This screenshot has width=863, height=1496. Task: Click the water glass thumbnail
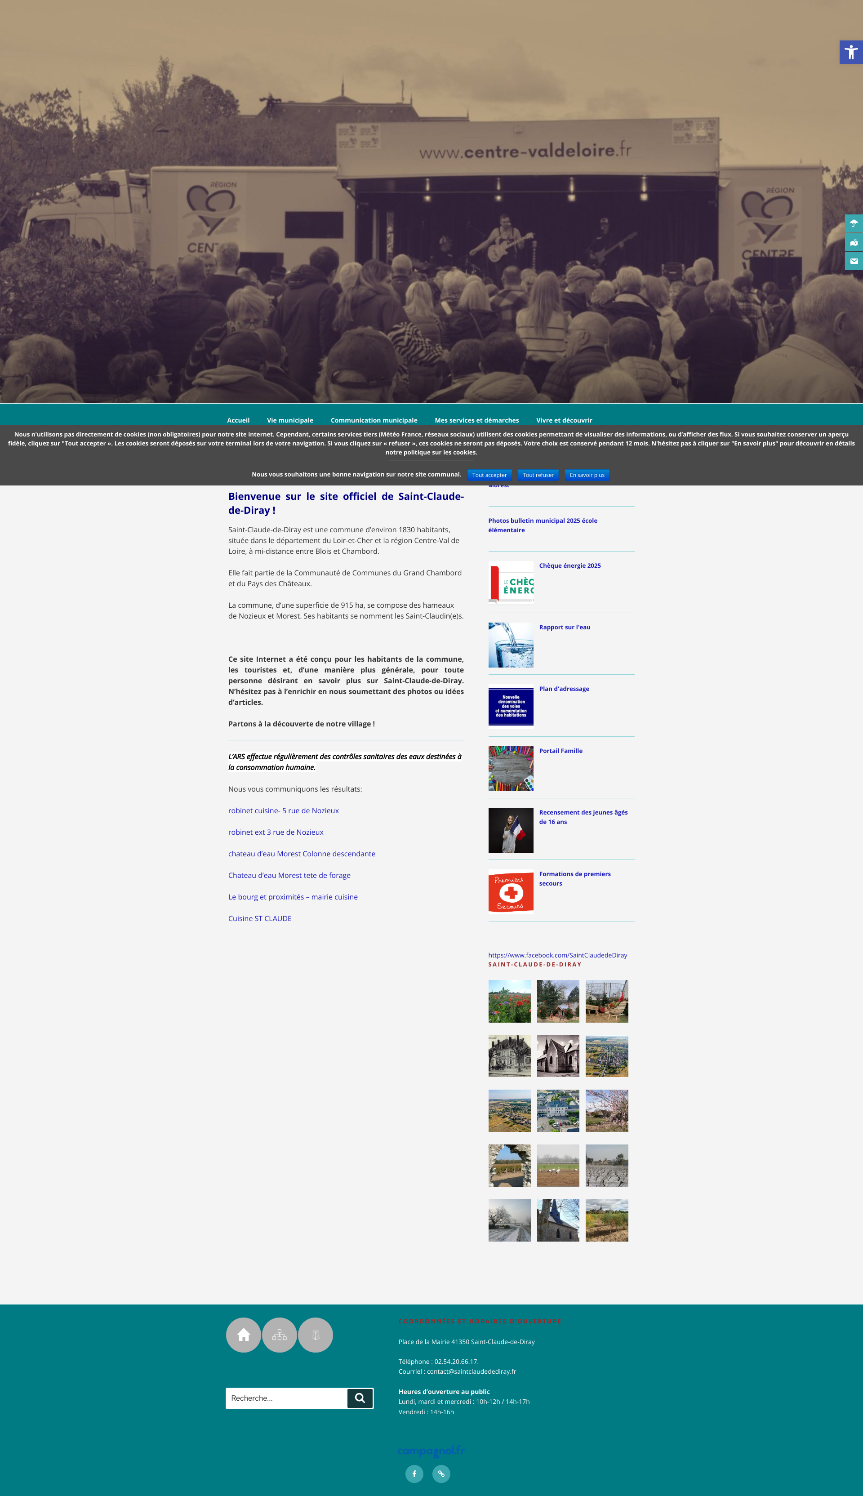511,645
